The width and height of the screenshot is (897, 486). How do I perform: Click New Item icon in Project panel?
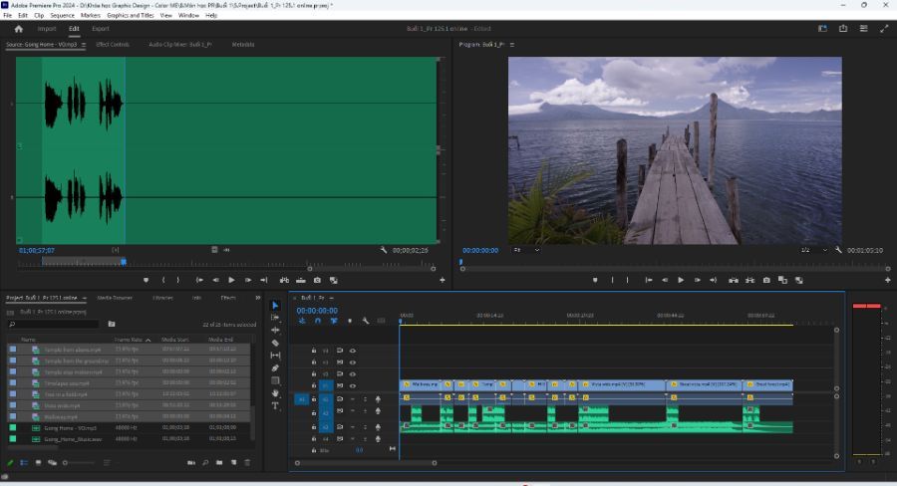coord(234,462)
